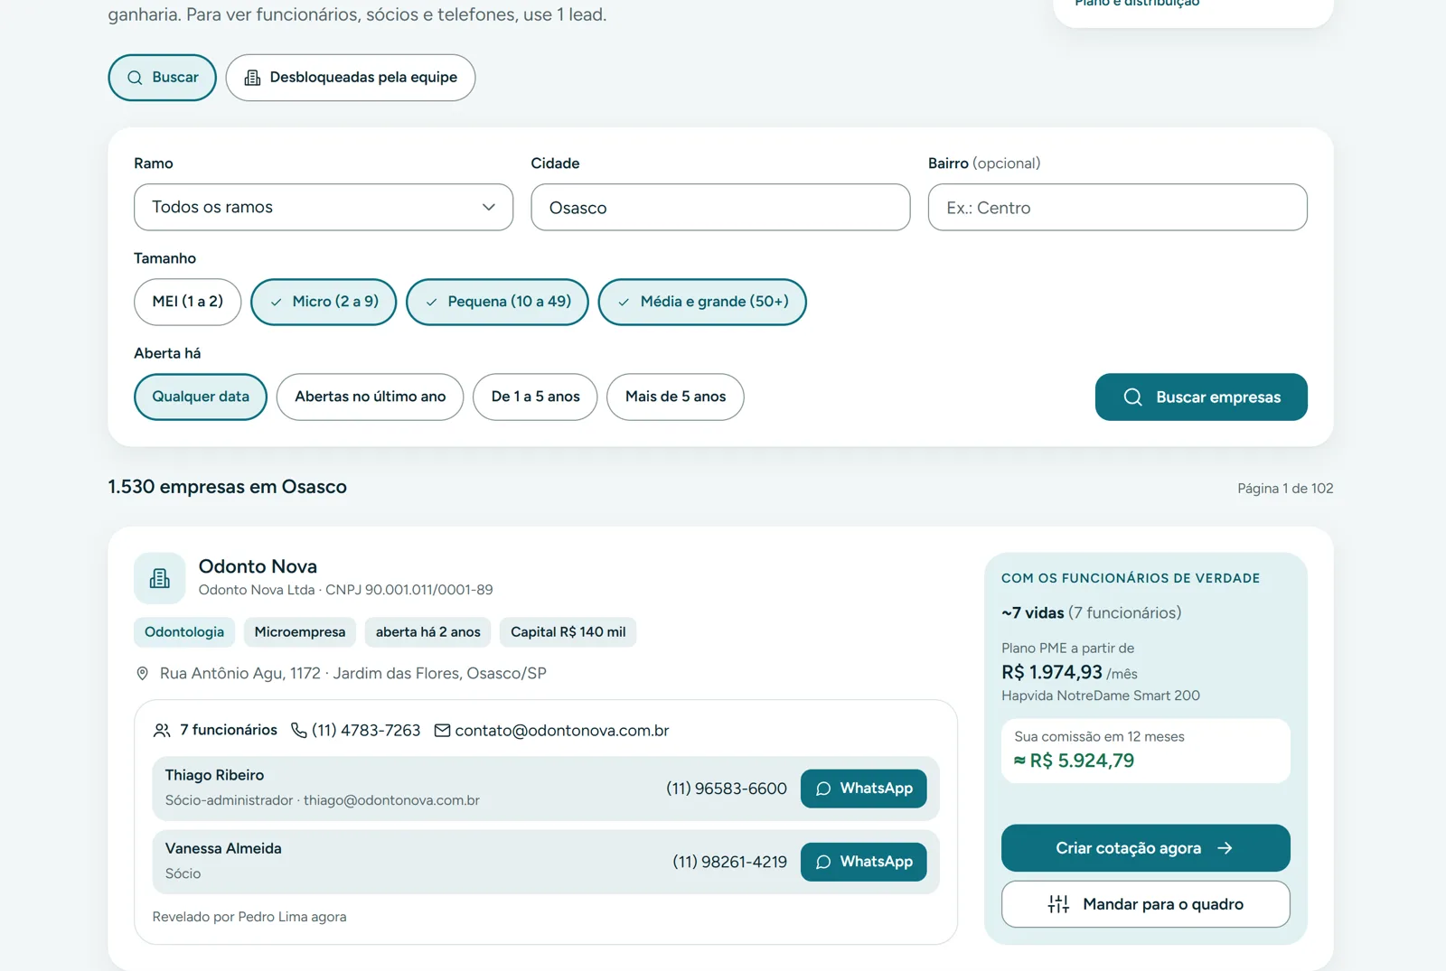Open WhatsApp chat with Thiago Ribeiro
Screen dimensions: 1446x971
pos(864,789)
